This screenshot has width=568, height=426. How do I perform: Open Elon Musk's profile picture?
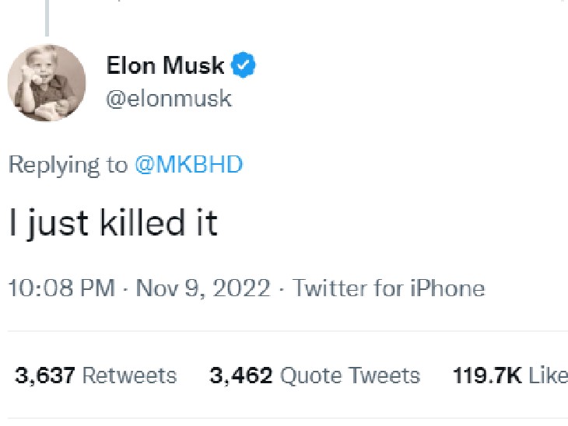tap(46, 82)
